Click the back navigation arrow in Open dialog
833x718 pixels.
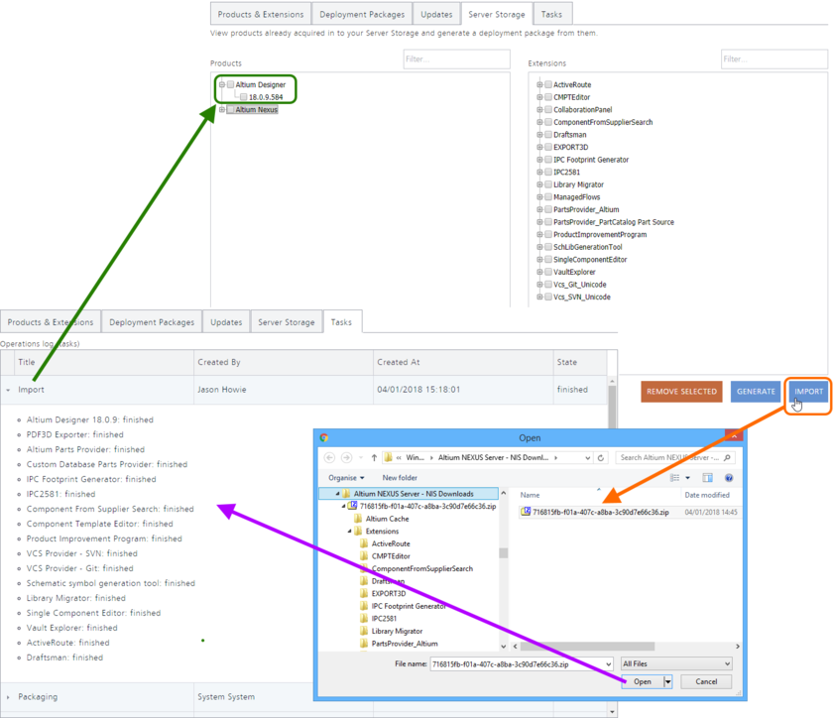(330, 455)
